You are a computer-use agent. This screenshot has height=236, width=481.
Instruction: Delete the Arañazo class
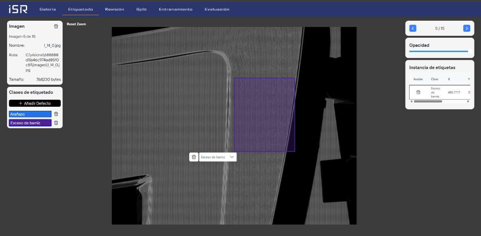point(56,114)
